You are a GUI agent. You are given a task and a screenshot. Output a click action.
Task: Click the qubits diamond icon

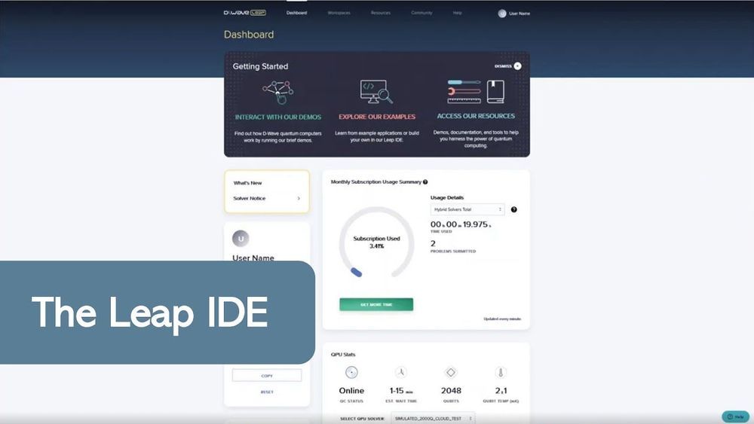pos(451,372)
